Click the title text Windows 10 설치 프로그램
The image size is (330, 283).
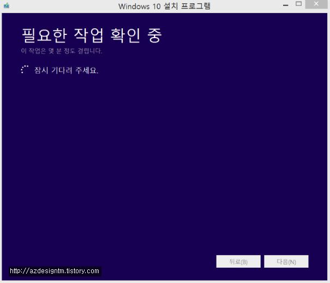(x=164, y=6)
